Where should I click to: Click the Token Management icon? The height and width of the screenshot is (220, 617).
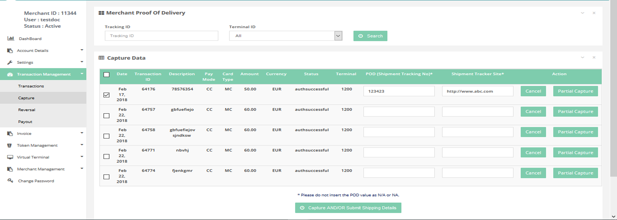point(10,145)
